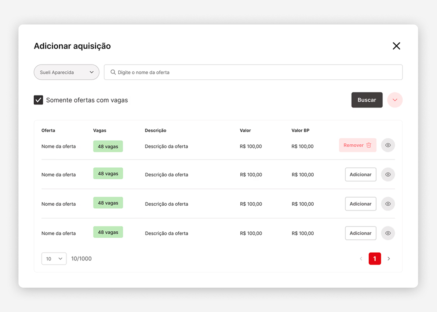This screenshot has width=437, height=312.
Task: Select page 1 in pagination
Action: [375, 259]
